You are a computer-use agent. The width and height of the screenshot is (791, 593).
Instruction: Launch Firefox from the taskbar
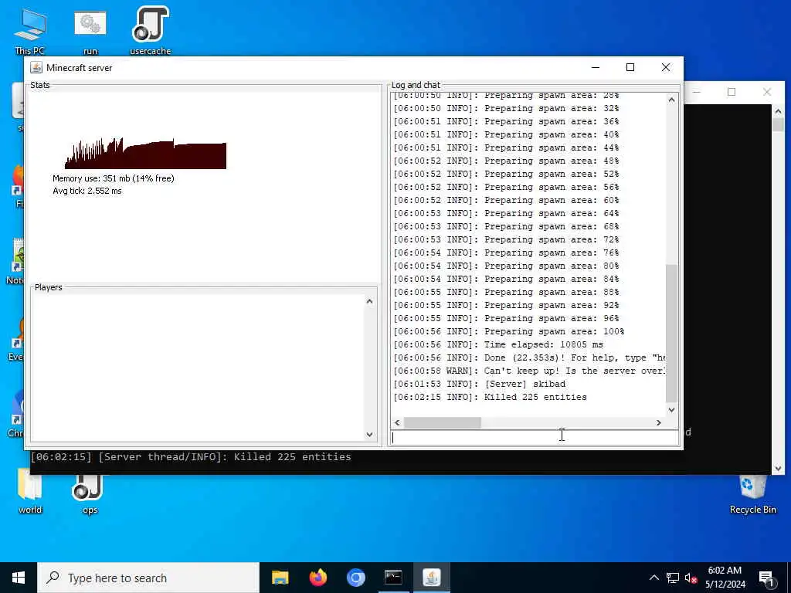[x=317, y=578]
